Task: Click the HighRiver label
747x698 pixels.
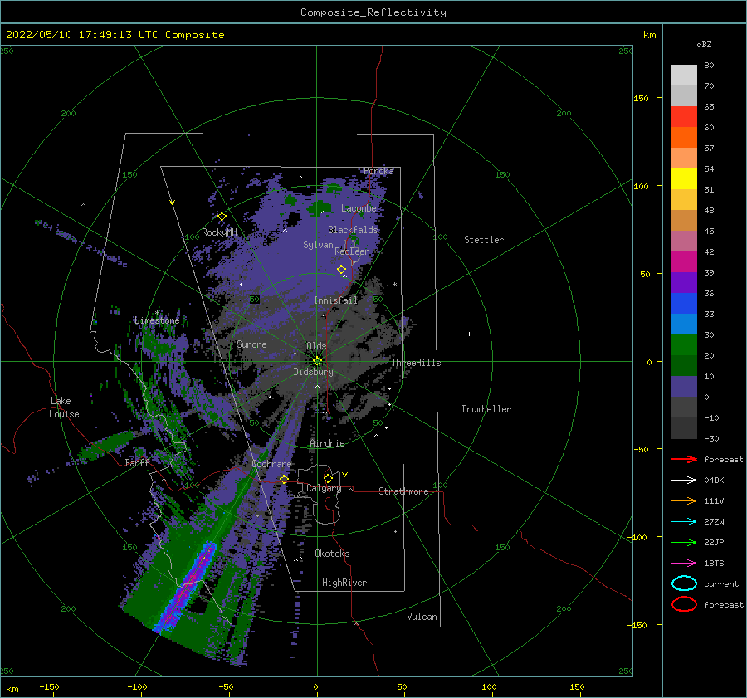Action: click(x=344, y=583)
